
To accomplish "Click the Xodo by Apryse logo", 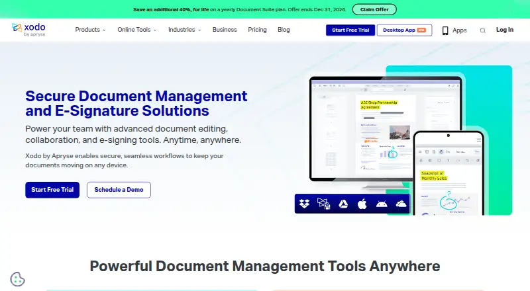I will click(28, 30).
